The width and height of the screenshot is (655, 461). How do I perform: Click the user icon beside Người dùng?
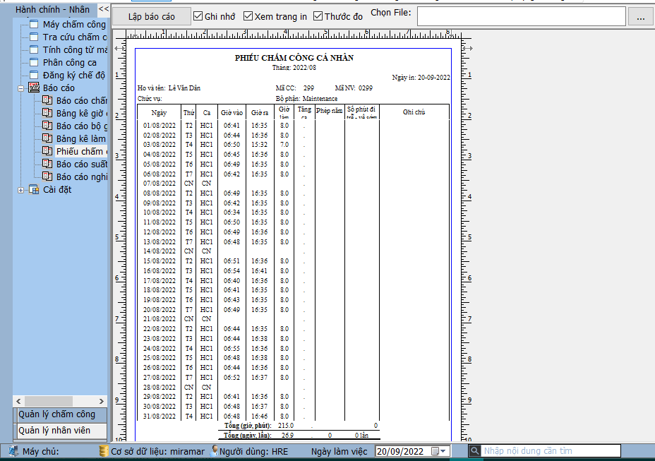[x=214, y=451]
